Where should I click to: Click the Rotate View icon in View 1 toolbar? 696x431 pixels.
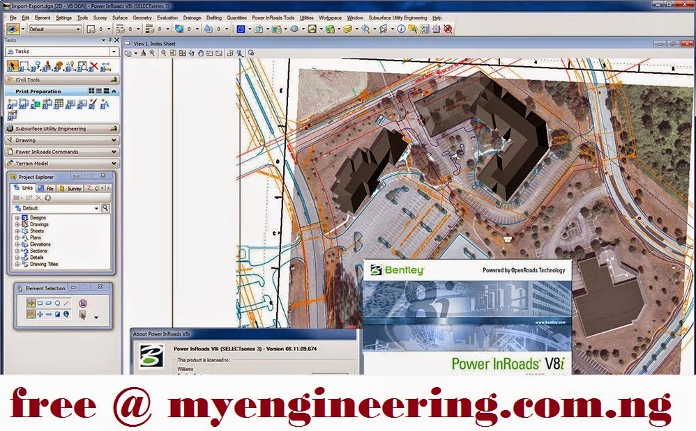[x=191, y=53]
